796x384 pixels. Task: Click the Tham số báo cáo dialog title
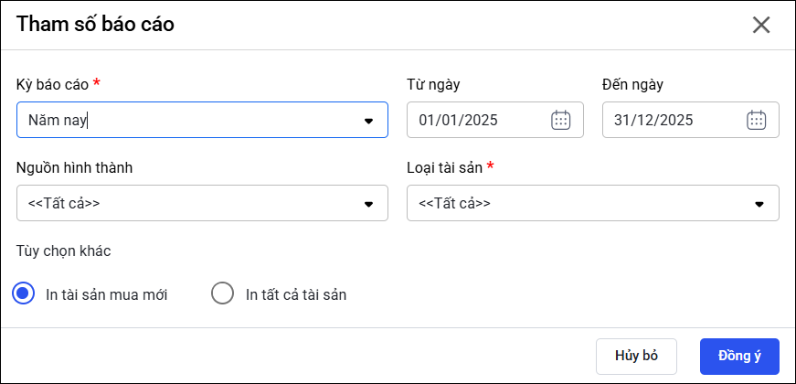pos(95,25)
